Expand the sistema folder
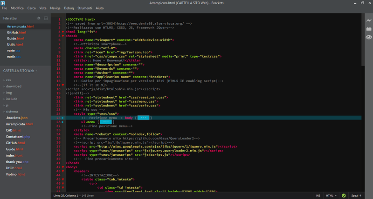 [12, 112]
